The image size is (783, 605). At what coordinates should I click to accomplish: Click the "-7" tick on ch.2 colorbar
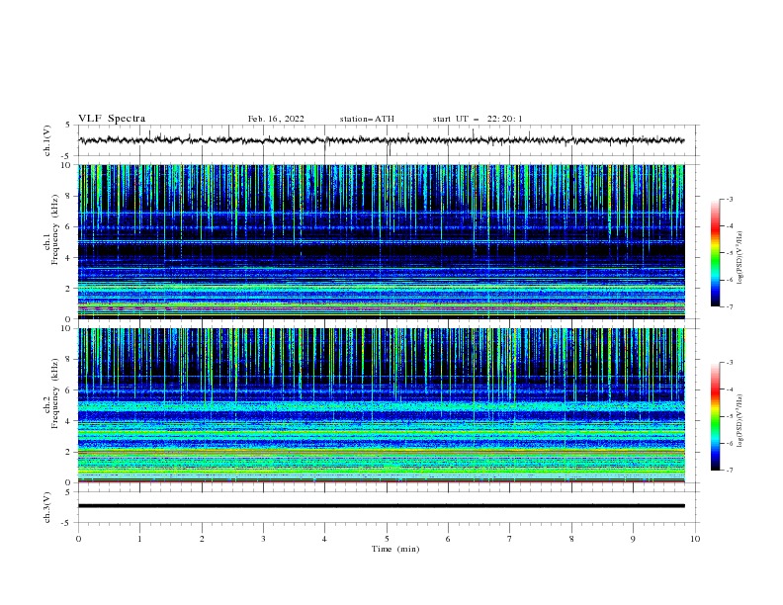coord(729,470)
